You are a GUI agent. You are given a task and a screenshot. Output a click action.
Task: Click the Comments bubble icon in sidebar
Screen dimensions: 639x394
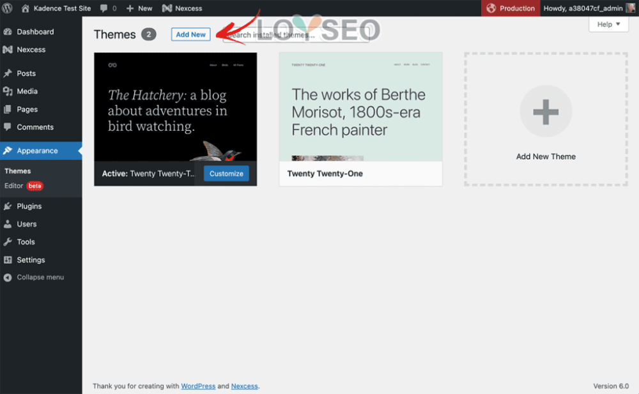[8, 126]
